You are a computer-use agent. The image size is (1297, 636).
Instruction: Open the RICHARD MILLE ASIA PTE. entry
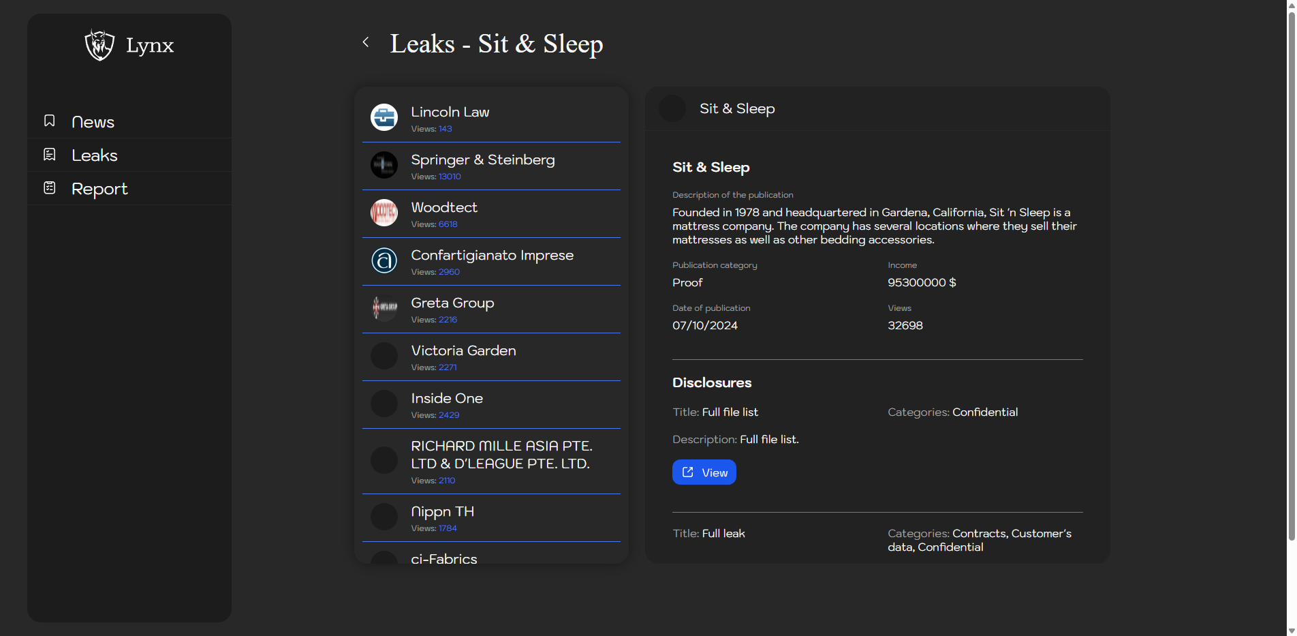click(x=501, y=455)
